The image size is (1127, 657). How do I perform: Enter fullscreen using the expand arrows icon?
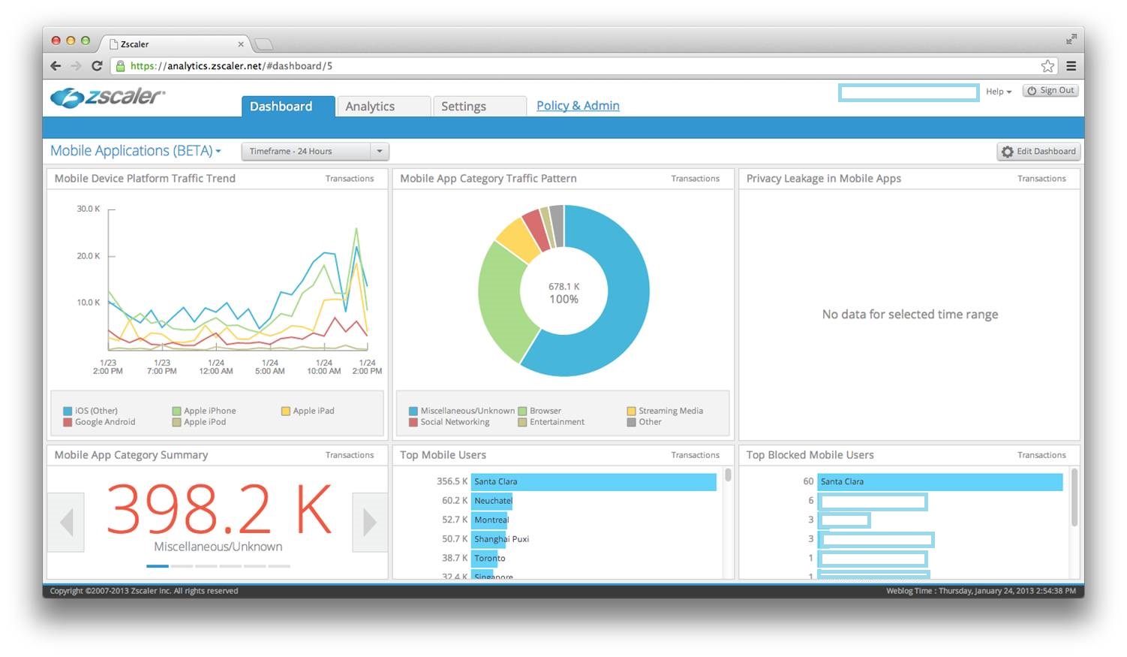(1071, 39)
